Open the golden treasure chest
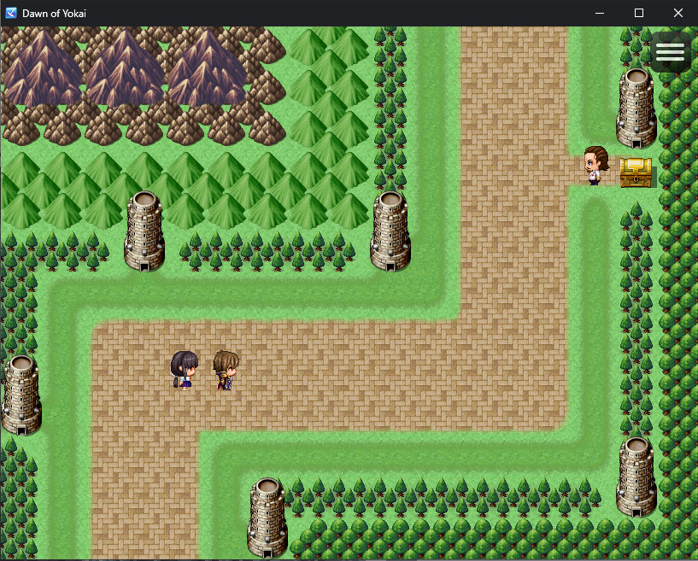Viewport: 698px width, 561px height. click(x=636, y=171)
